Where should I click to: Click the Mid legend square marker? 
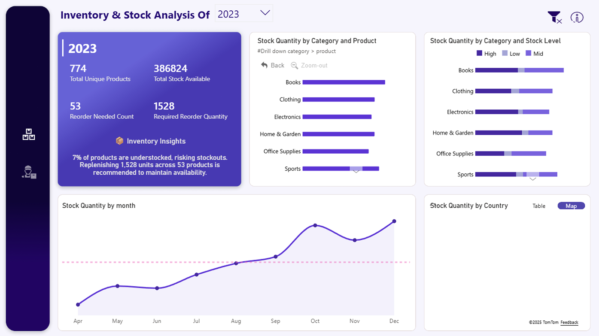tap(528, 54)
